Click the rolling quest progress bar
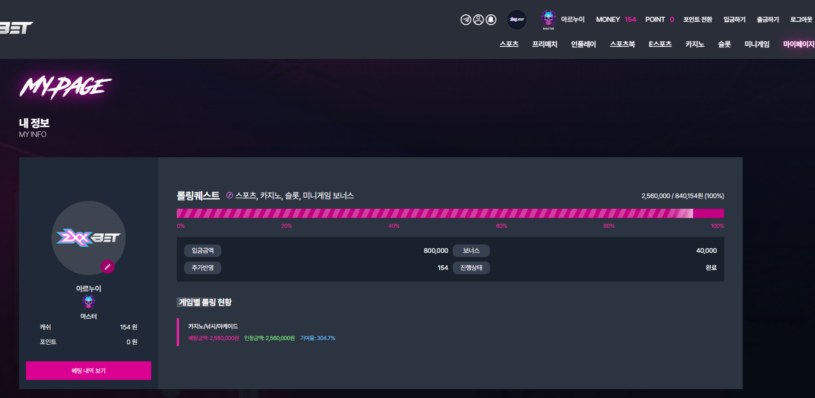The width and height of the screenshot is (815, 398). tap(450, 213)
